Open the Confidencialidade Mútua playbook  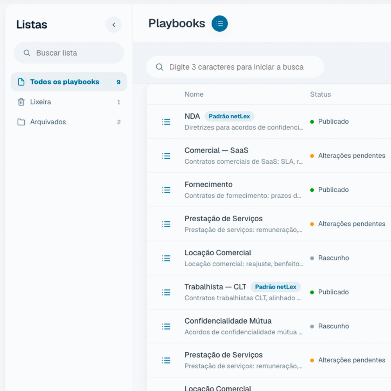pyautogui.click(x=228, y=321)
